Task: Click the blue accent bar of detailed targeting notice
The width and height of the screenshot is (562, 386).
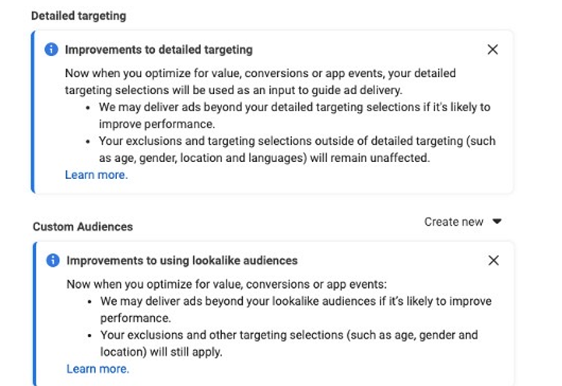Action: pos(33,112)
